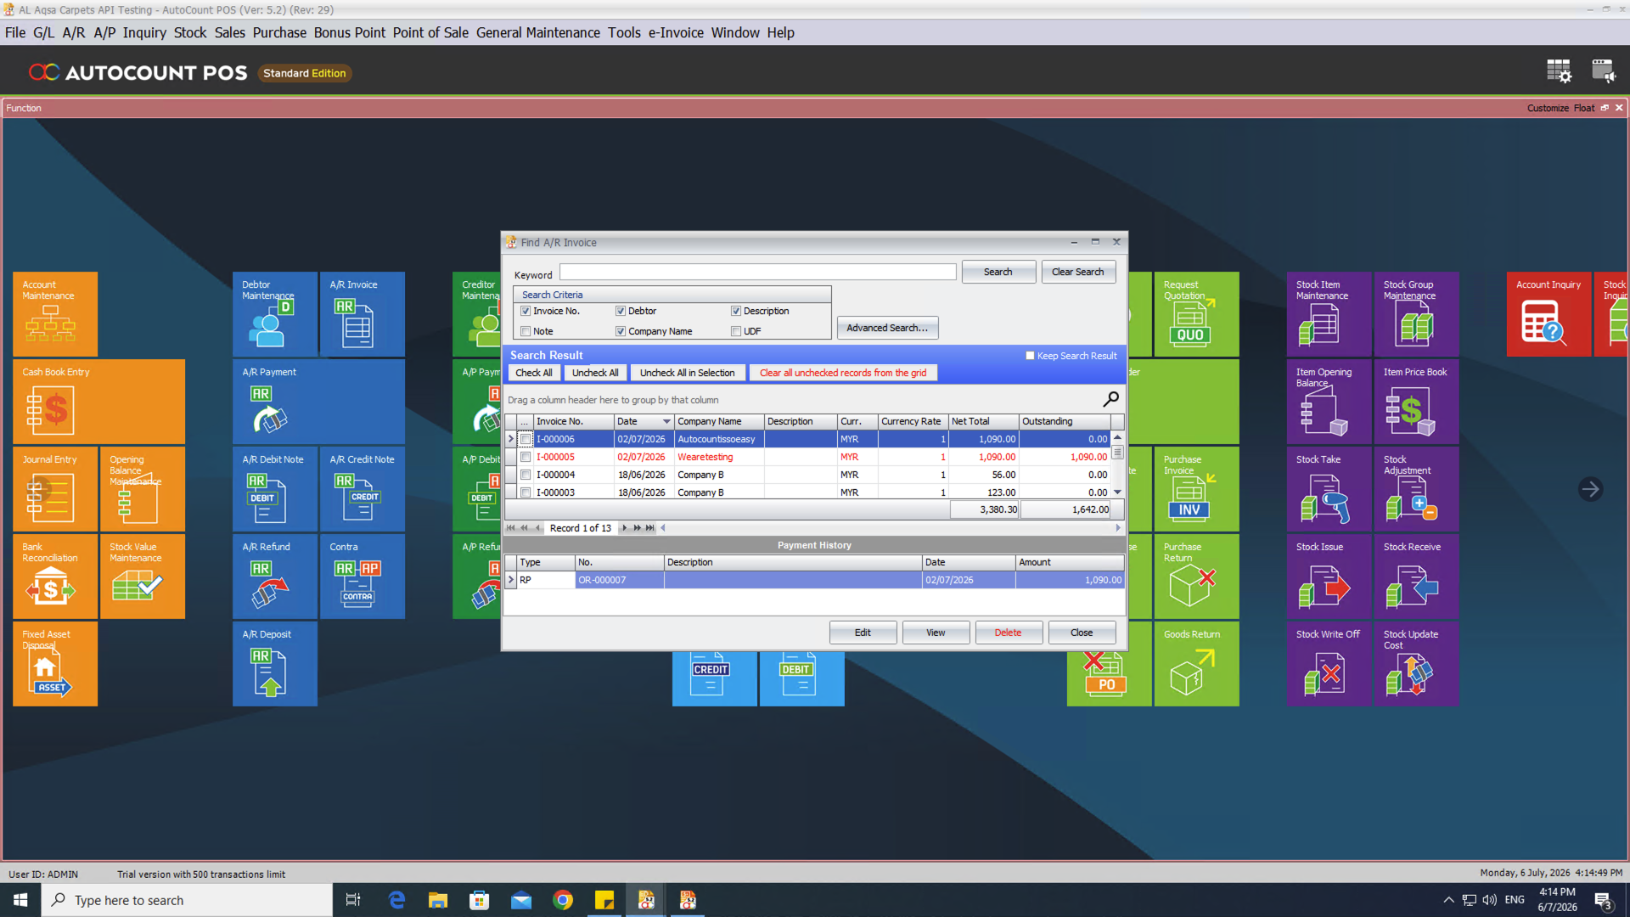Open the Stock Adjustment tile
The width and height of the screenshot is (1630, 917).
(x=1416, y=489)
